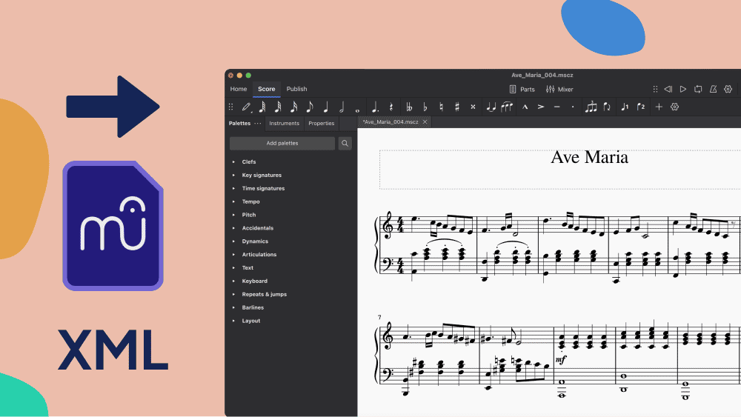Image resolution: width=741 pixels, height=417 pixels.
Task: Expand the Accidentals palette
Action: (x=233, y=228)
